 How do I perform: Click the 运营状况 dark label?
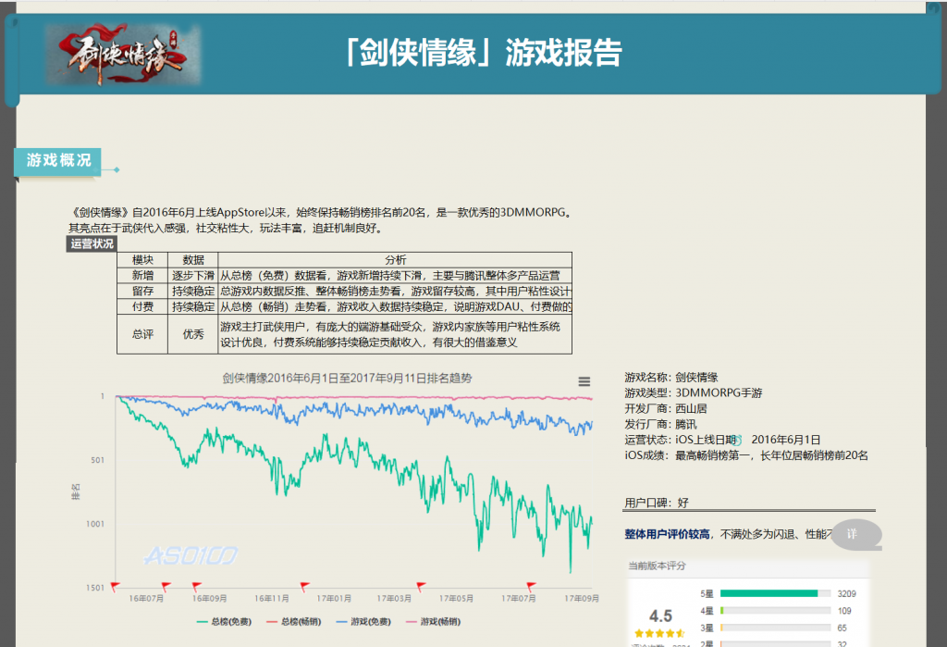[x=92, y=243]
